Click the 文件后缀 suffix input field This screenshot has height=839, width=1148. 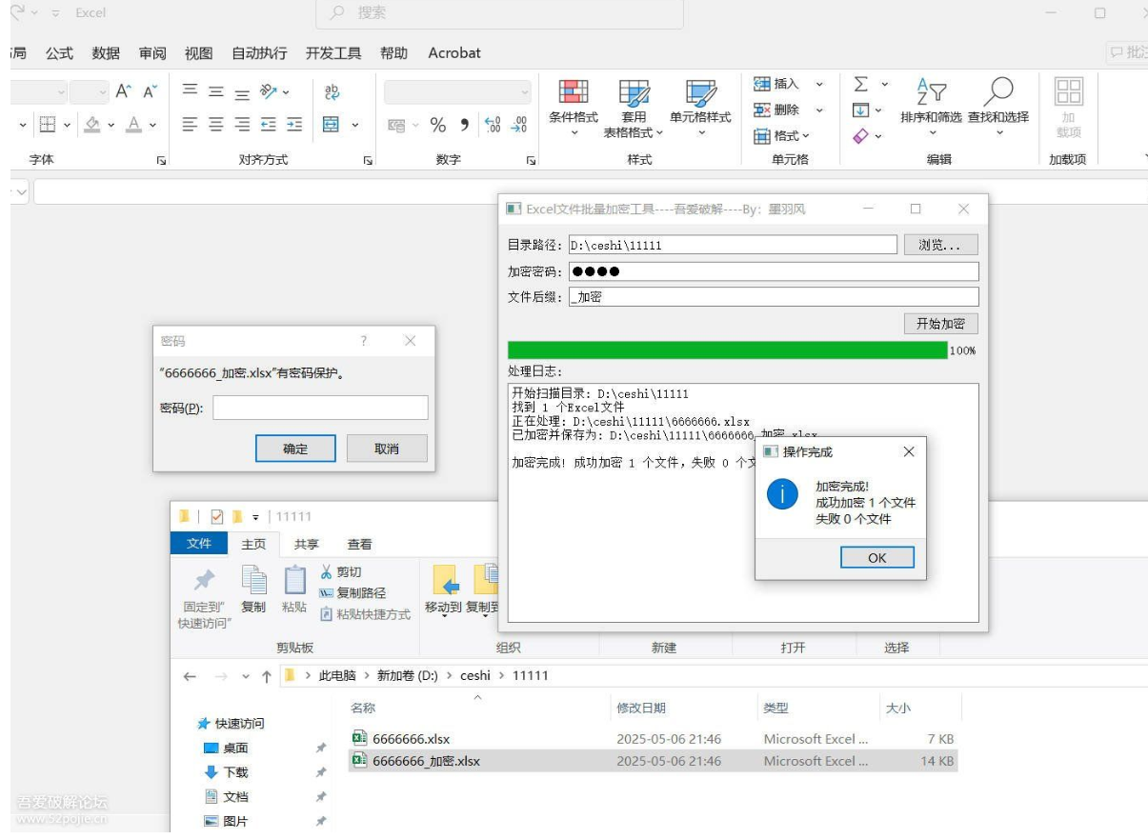pyautogui.click(x=774, y=297)
